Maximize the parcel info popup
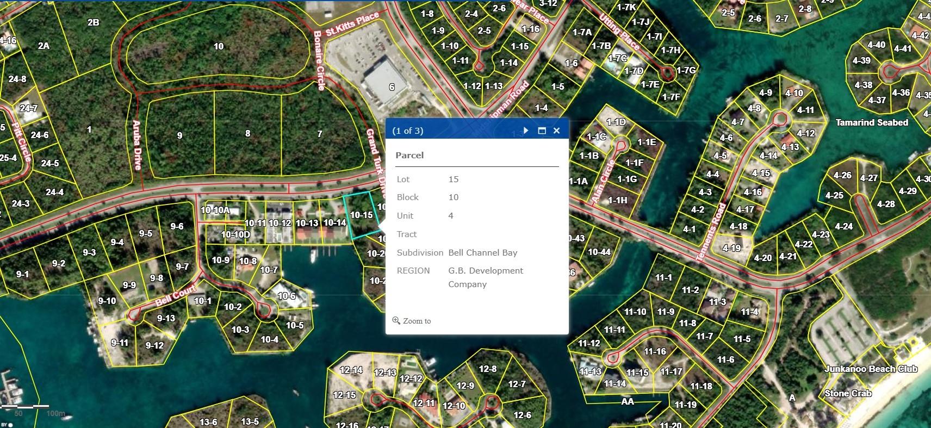 tap(542, 131)
